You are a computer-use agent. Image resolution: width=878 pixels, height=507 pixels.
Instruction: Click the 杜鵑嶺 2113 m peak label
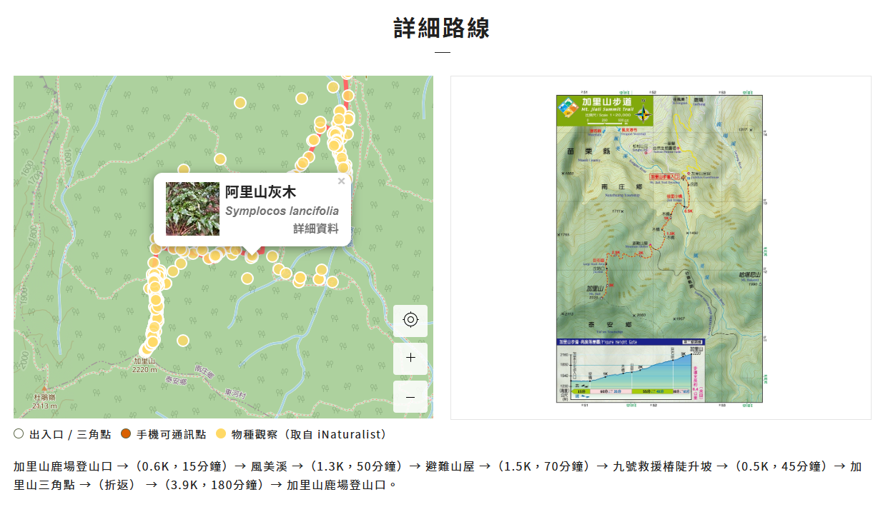click(44, 401)
